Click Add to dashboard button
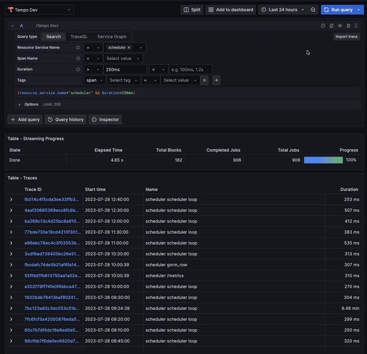Viewport: 367px width, 354px height. click(x=231, y=10)
